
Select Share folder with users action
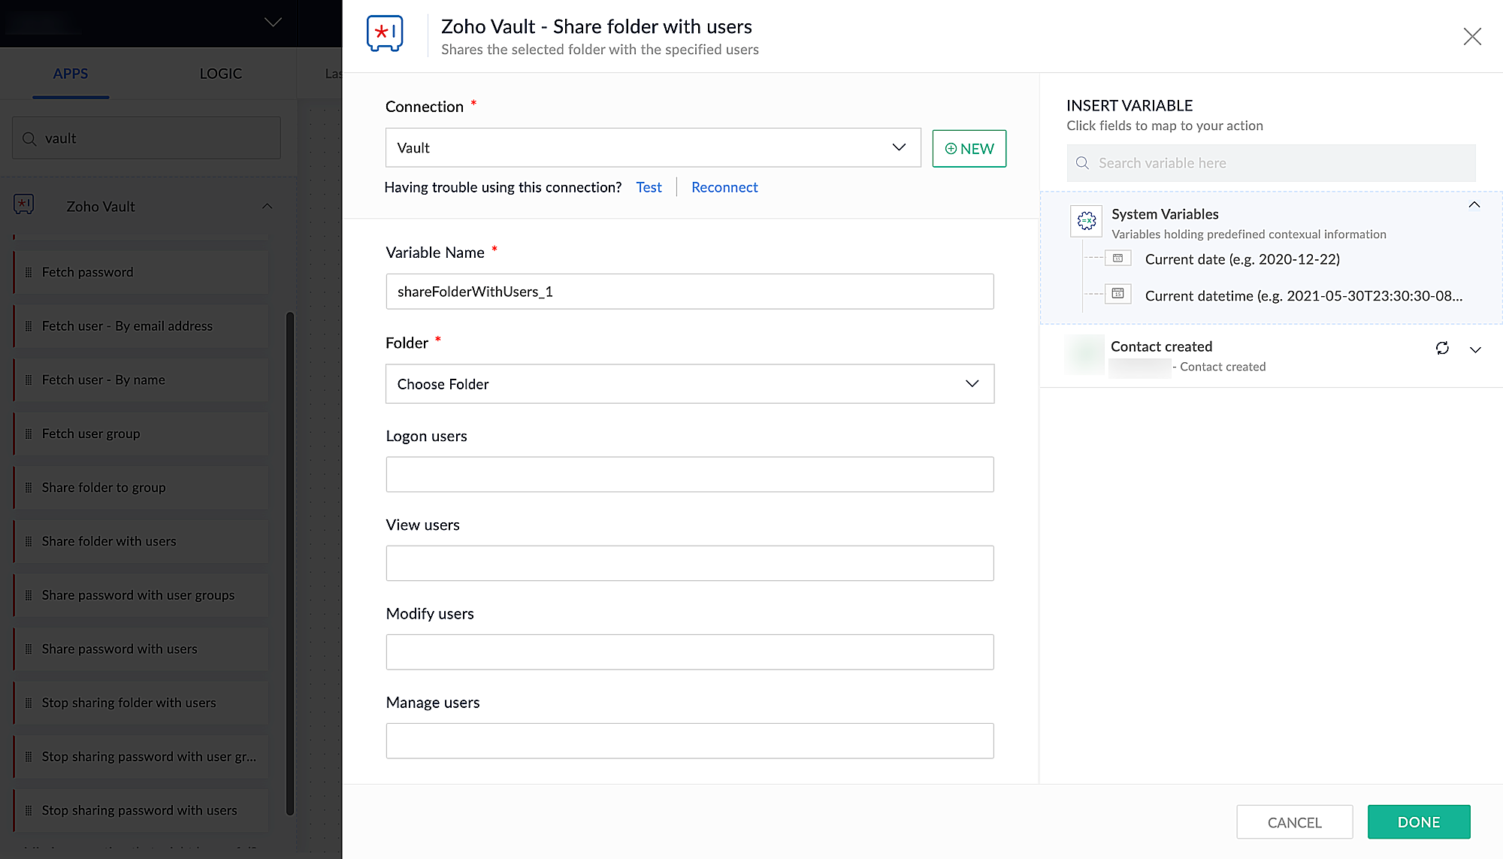point(141,541)
